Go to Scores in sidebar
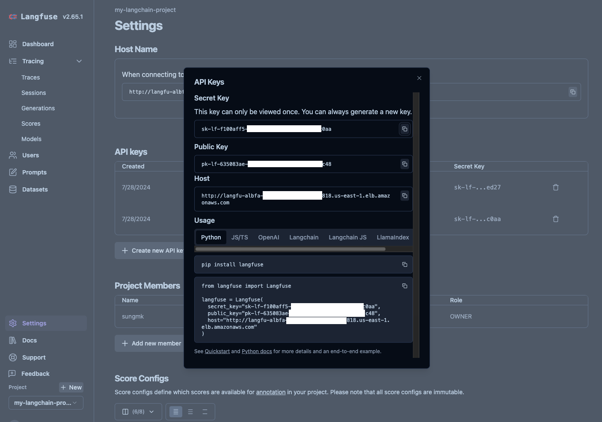This screenshot has width=602, height=422. point(31,124)
